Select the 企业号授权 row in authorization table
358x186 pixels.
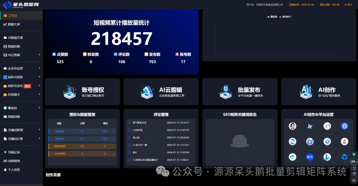coord(82,154)
